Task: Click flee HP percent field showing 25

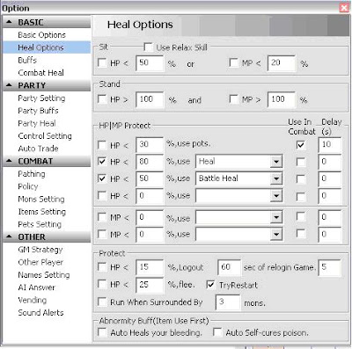Action: pos(150,285)
